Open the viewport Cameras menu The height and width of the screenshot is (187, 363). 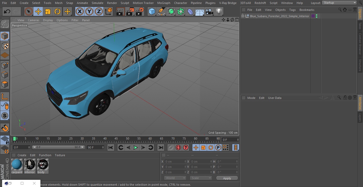click(33, 20)
